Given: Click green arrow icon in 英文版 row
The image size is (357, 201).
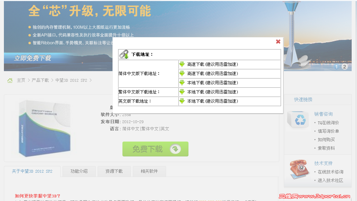Looking at the screenshot, I should tap(182, 101).
